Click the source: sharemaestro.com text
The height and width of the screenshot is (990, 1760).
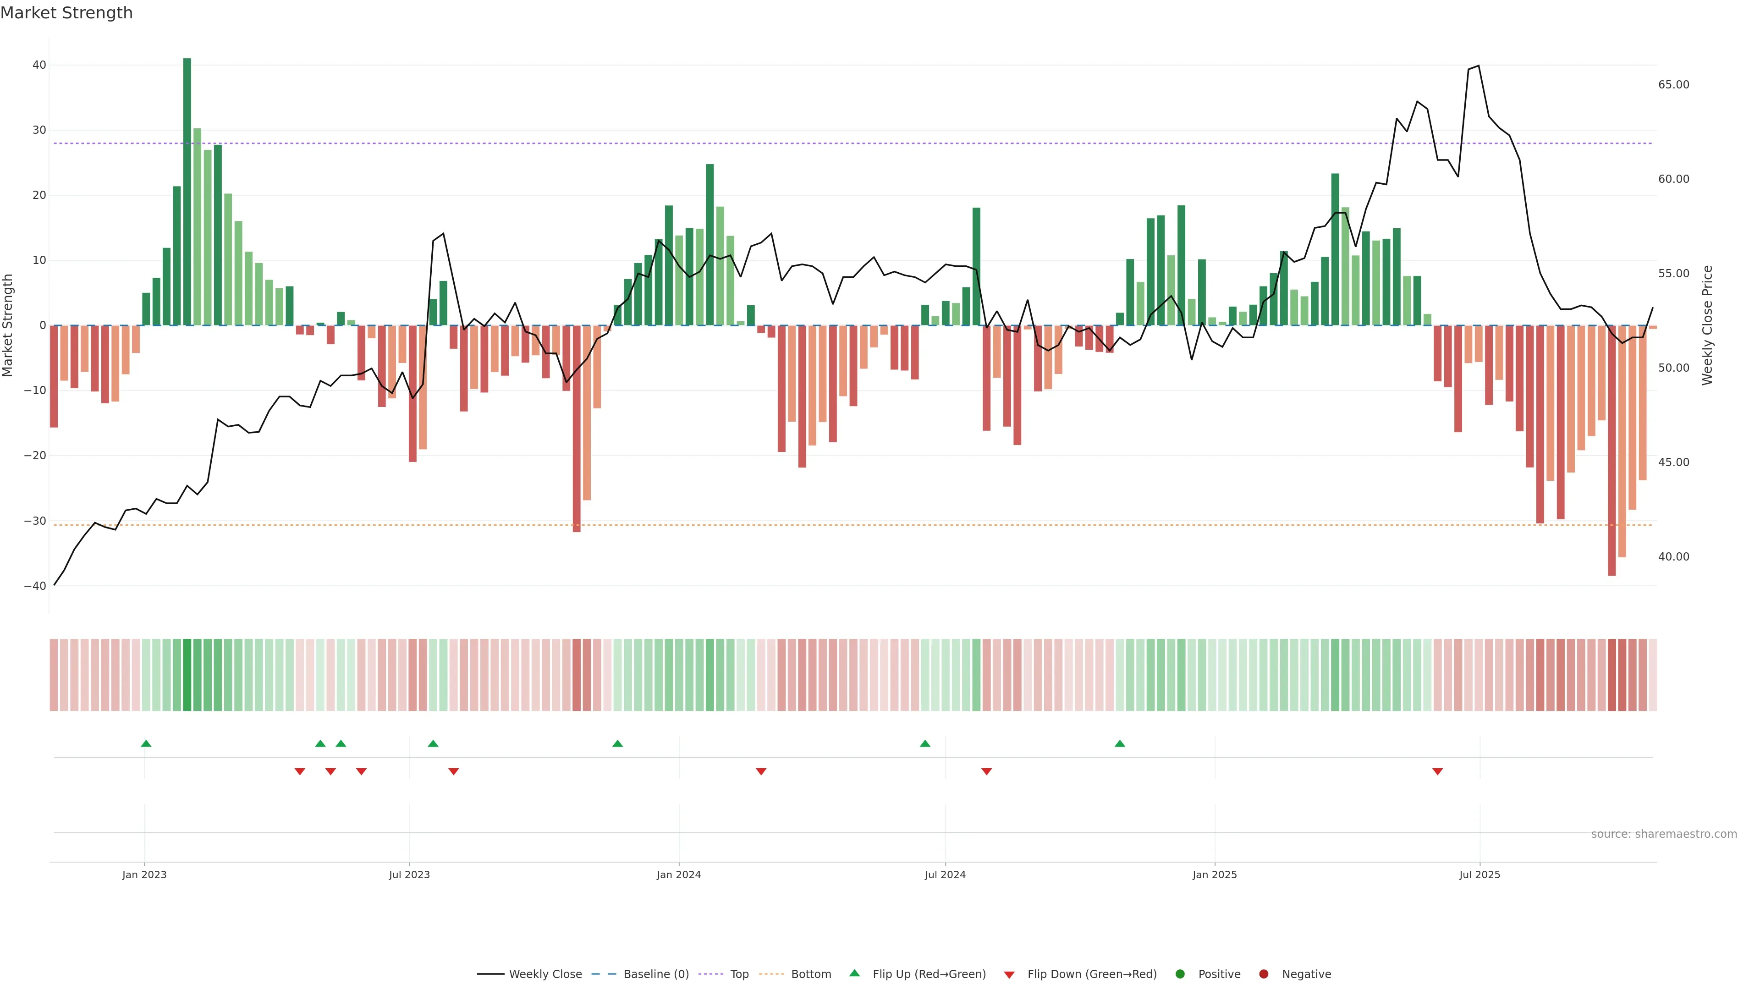pyautogui.click(x=1664, y=834)
